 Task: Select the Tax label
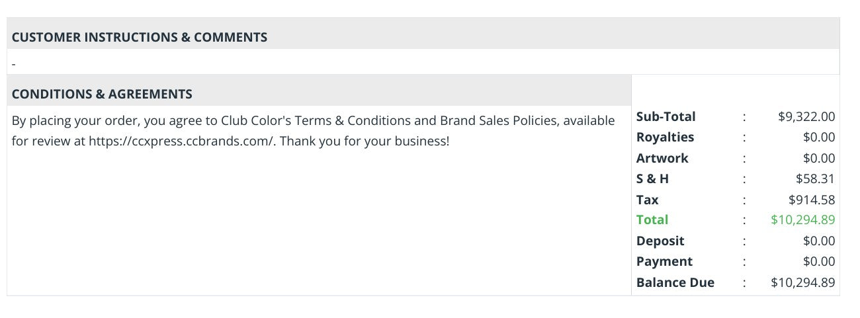coord(648,200)
